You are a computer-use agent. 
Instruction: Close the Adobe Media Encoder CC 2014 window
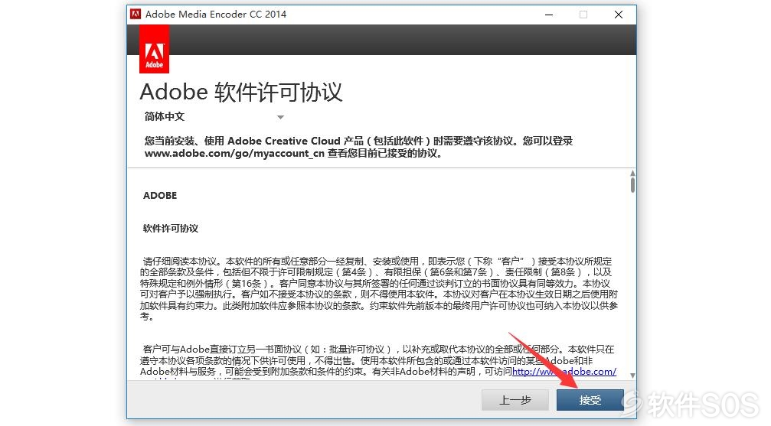[619, 15]
